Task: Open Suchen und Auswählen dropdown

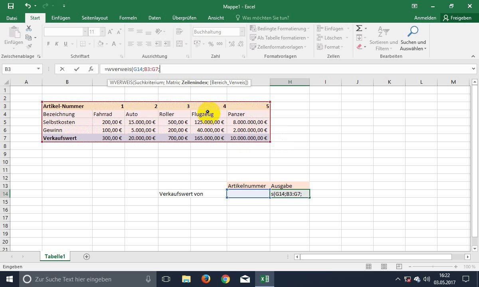Action: pos(413,39)
